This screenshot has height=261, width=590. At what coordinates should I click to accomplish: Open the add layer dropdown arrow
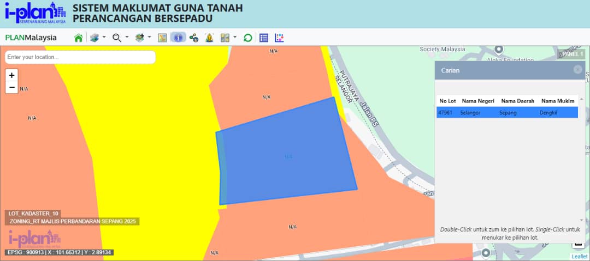click(x=150, y=37)
